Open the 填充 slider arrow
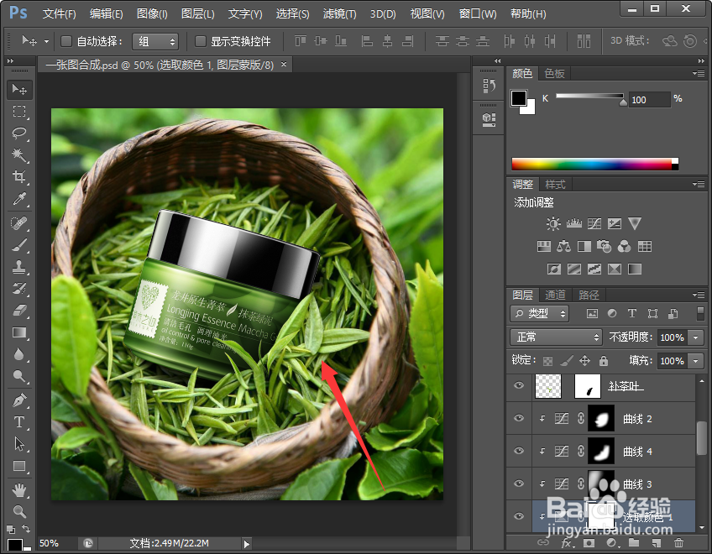 tap(696, 361)
